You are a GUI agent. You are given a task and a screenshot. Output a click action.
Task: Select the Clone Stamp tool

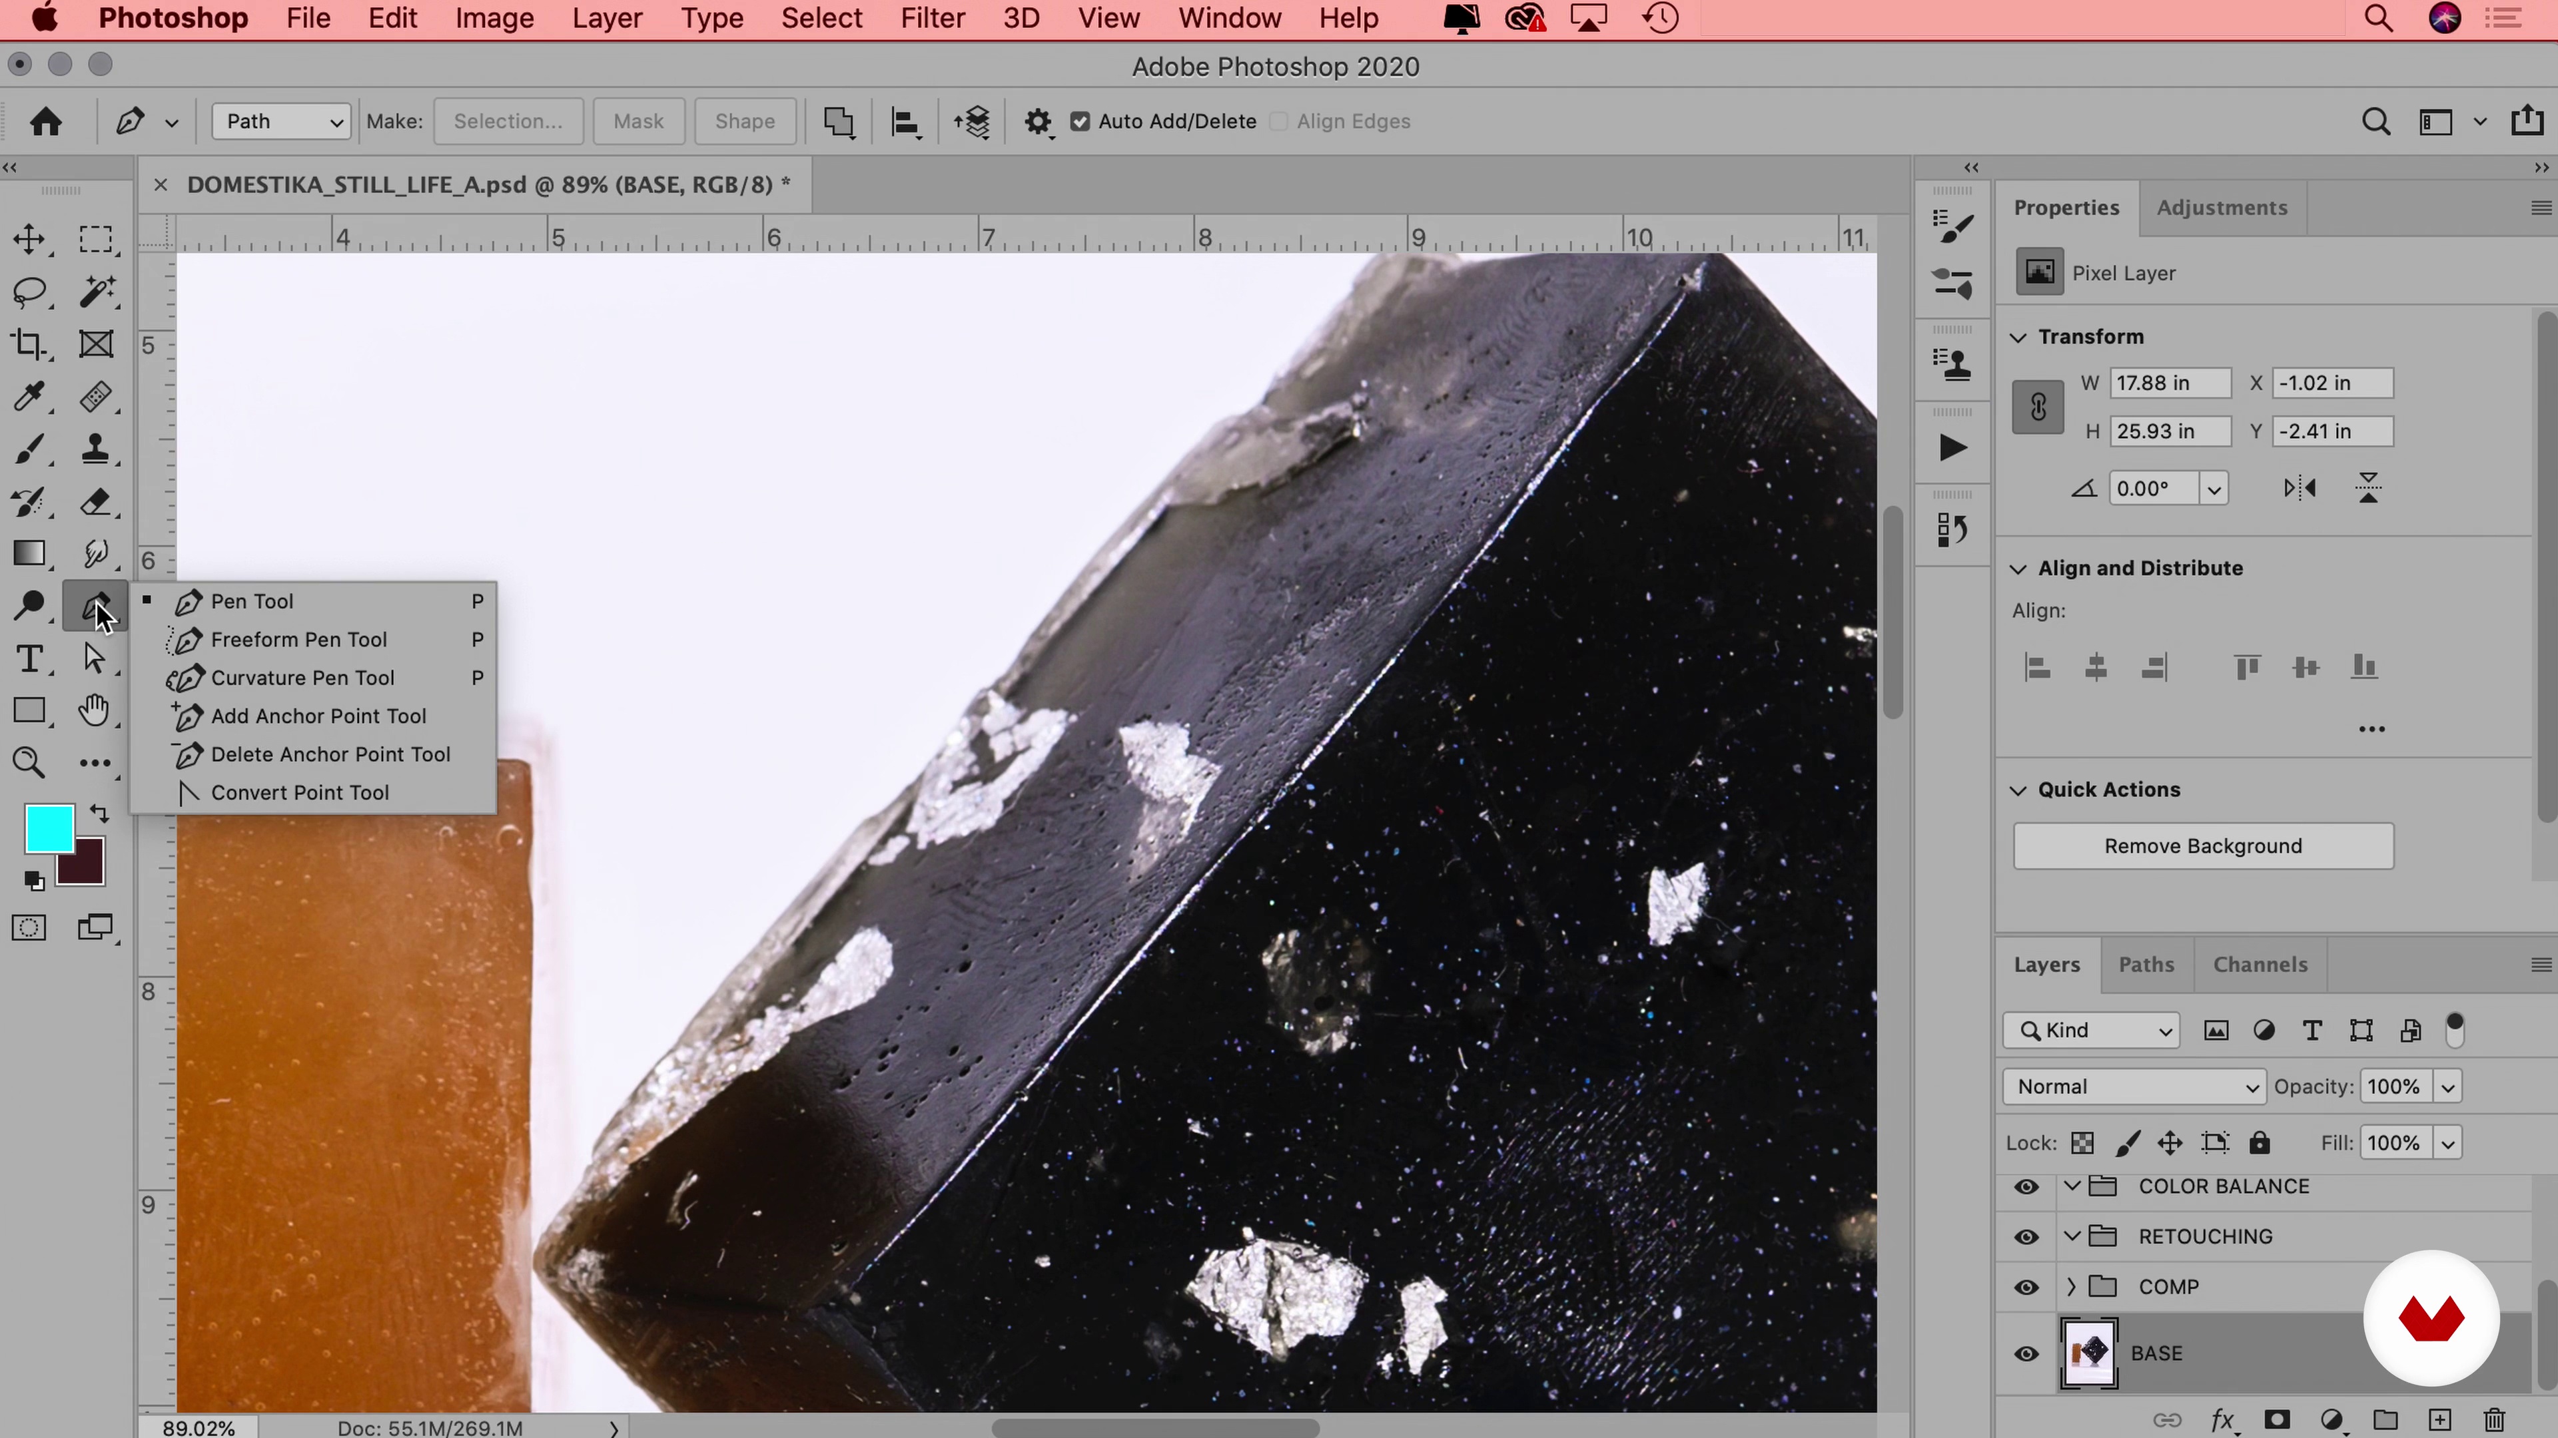tap(95, 449)
